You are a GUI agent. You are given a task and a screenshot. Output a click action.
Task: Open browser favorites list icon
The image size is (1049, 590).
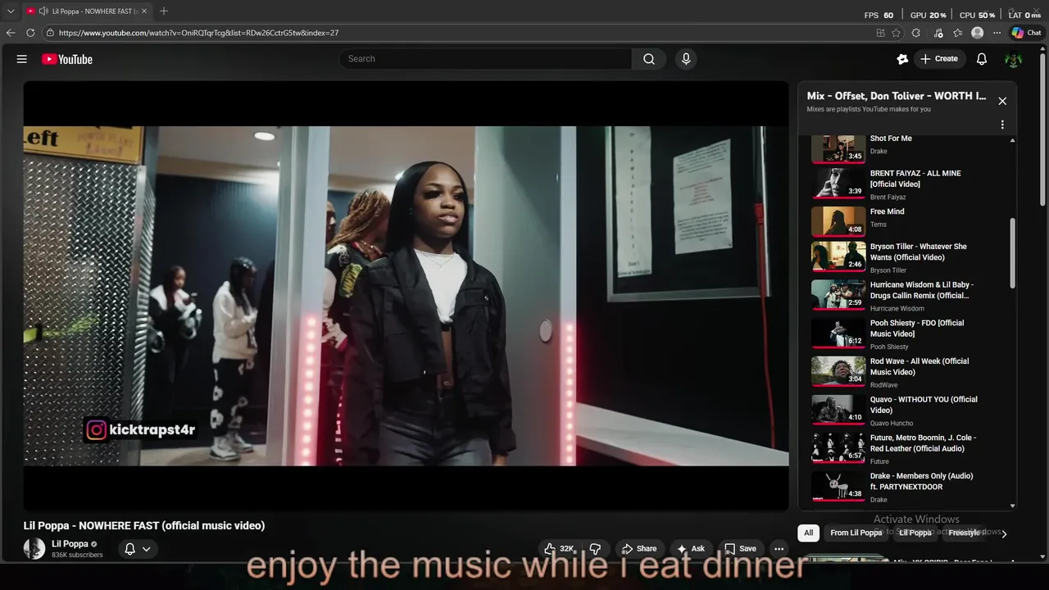click(957, 33)
